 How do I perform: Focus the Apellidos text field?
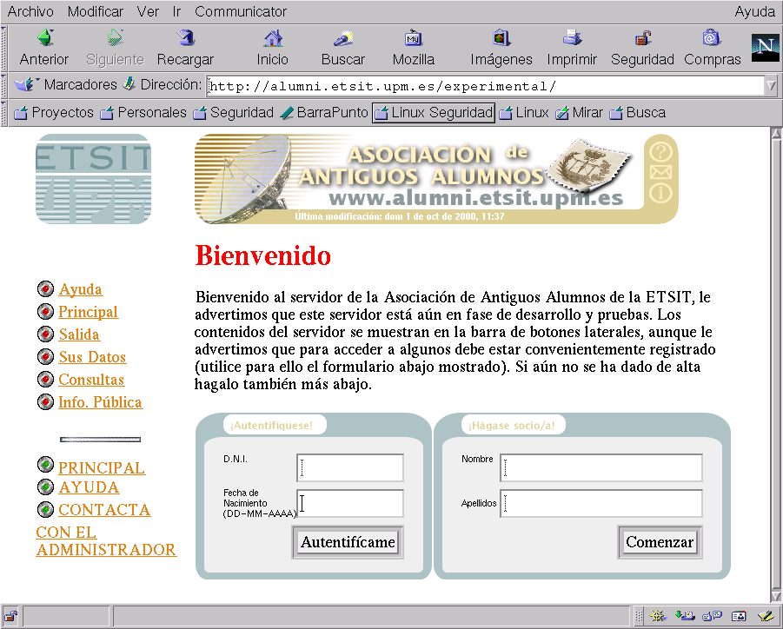point(601,504)
